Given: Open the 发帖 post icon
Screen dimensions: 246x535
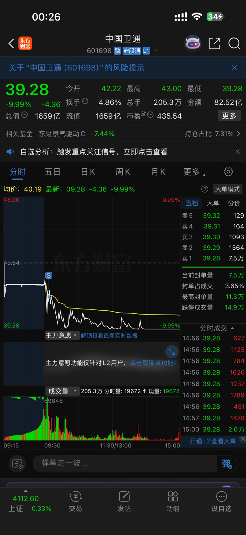Looking at the screenshot, I should [x=124, y=496].
